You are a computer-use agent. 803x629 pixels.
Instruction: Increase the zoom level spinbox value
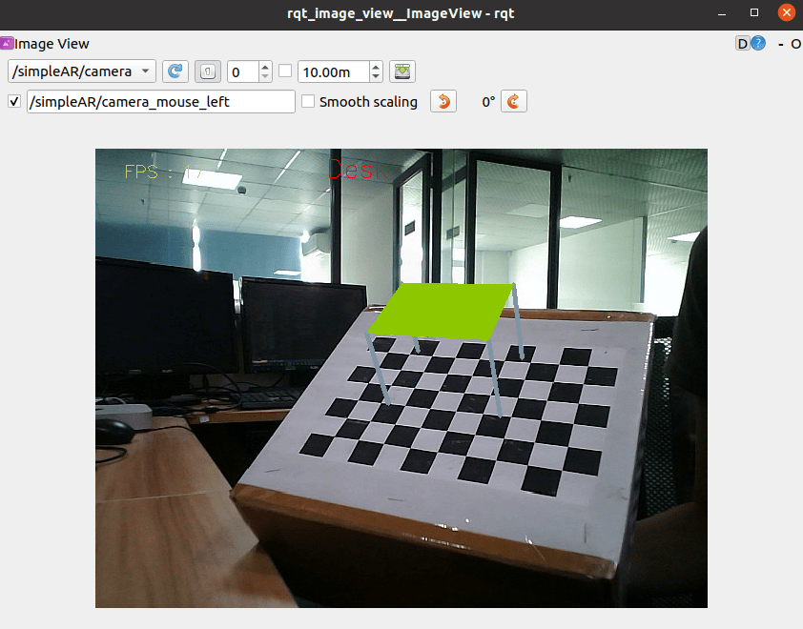click(265, 66)
